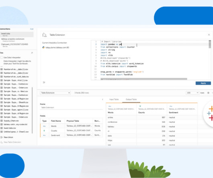
Task: Click the Tableau logo icon
Action: pyautogui.click(x=210, y=113)
